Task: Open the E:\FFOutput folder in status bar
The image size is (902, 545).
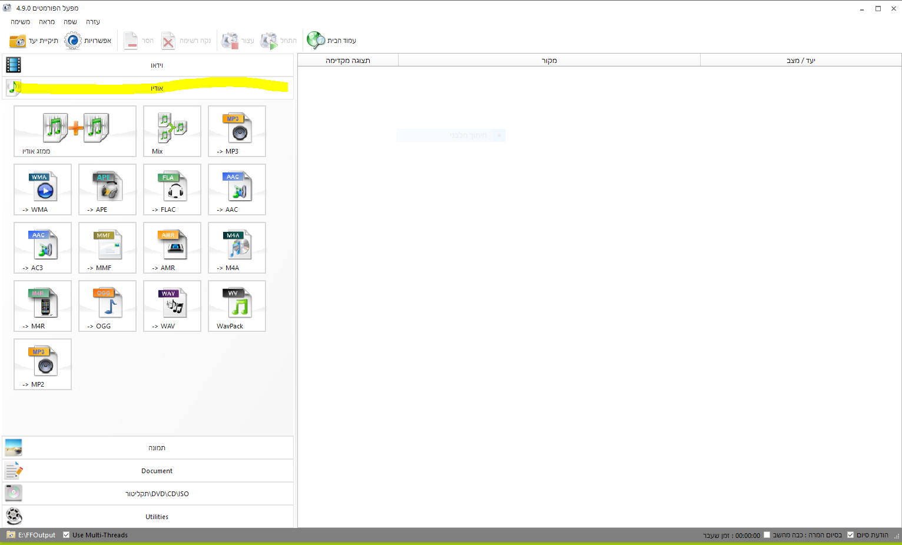Action: [x=31, y=535]
